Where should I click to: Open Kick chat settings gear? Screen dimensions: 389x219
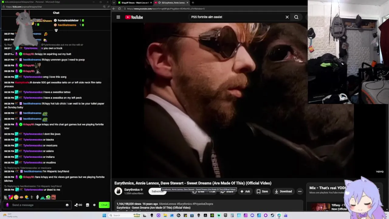[94, 205]
